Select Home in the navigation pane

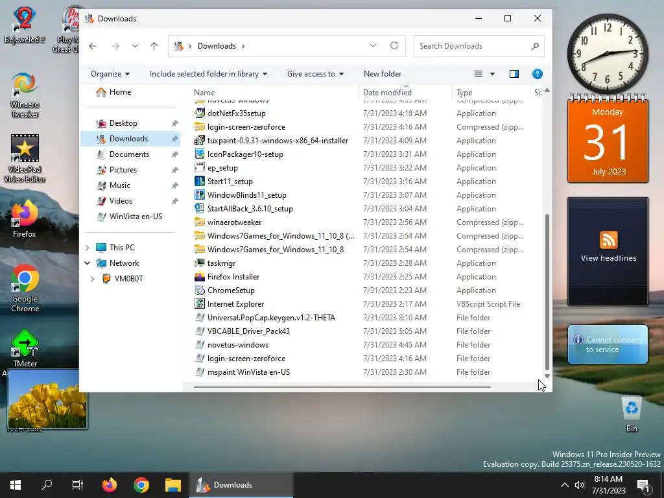coord(120,92)
